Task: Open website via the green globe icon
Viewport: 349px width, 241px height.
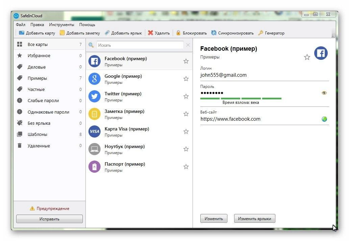Action: pyautogui.click(x=324, y=119)
